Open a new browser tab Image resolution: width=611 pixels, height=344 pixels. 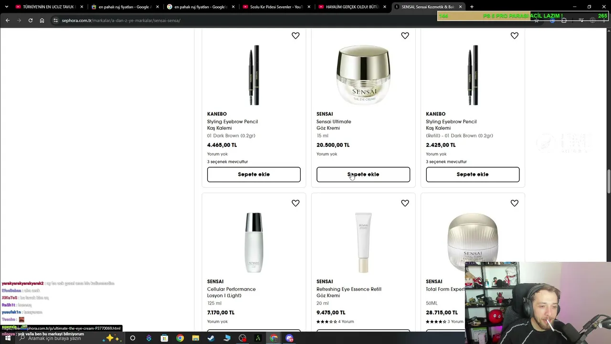pyautogui.click(x=472, y=7)
